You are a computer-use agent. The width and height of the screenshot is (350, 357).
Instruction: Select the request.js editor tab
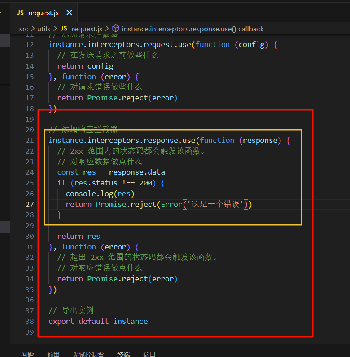[43, 13]
